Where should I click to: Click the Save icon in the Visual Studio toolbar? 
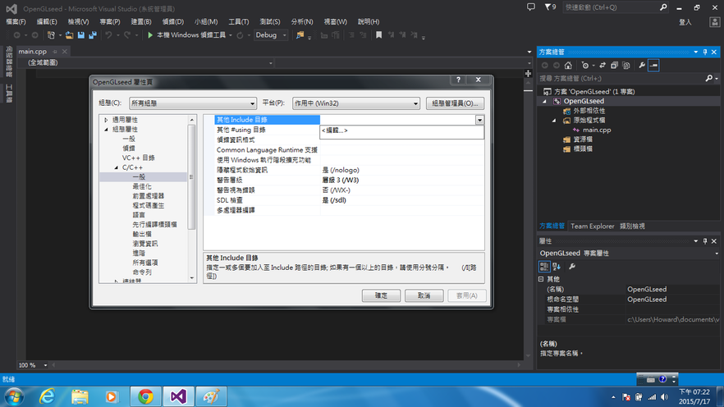coord(80,35)
